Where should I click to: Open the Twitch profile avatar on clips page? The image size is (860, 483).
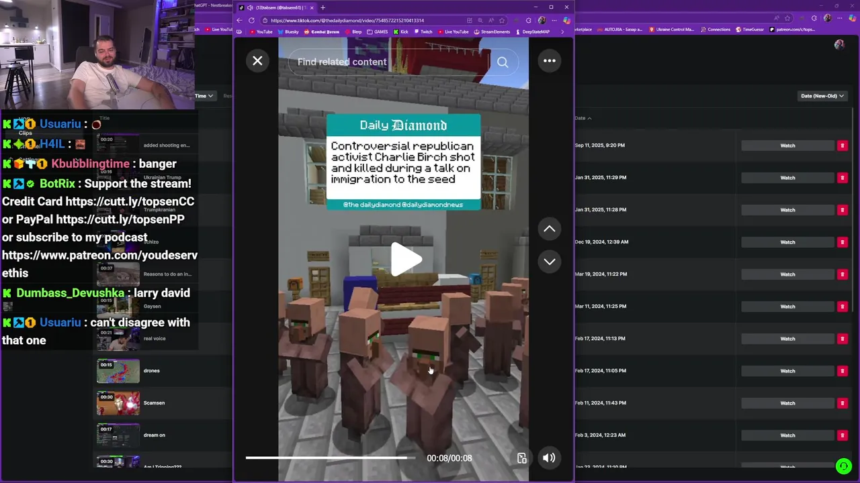(839, 45)
